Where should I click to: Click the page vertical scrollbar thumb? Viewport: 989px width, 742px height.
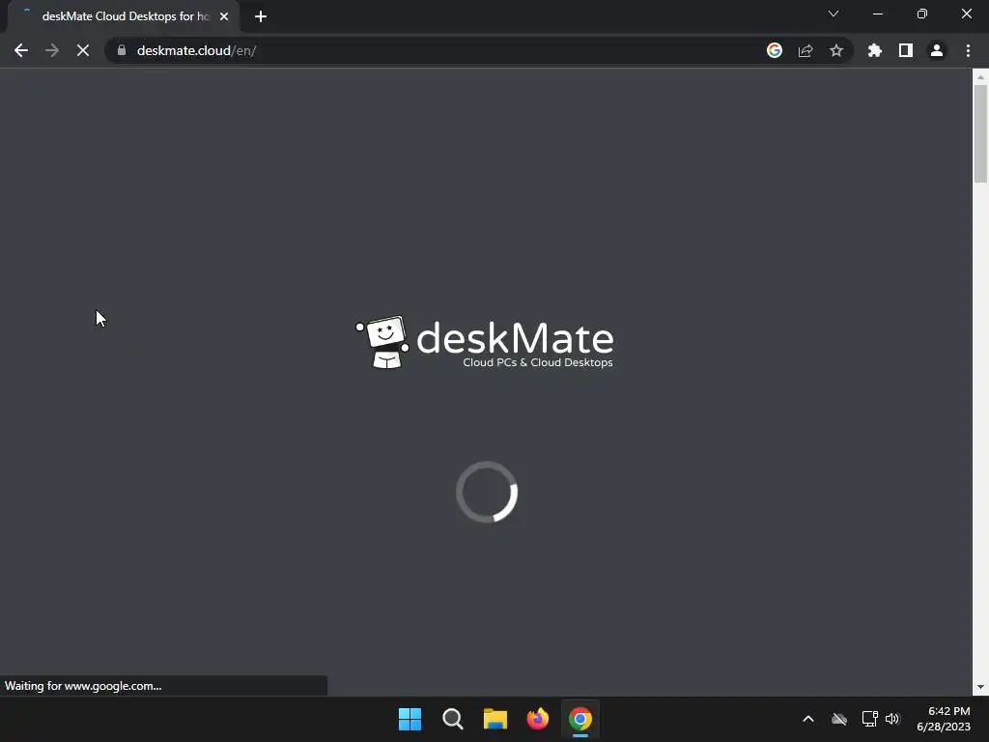pyautogui.click(x=980, y=133)
